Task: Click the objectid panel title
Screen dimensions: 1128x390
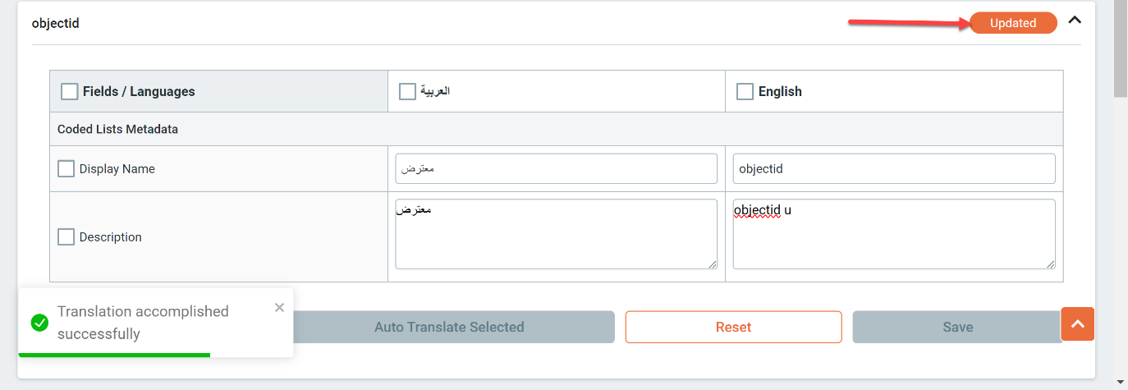Action: click(x=55, y=23)
